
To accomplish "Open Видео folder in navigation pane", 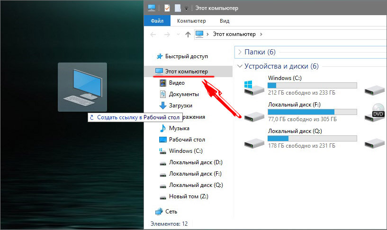I will coord(177,83).
